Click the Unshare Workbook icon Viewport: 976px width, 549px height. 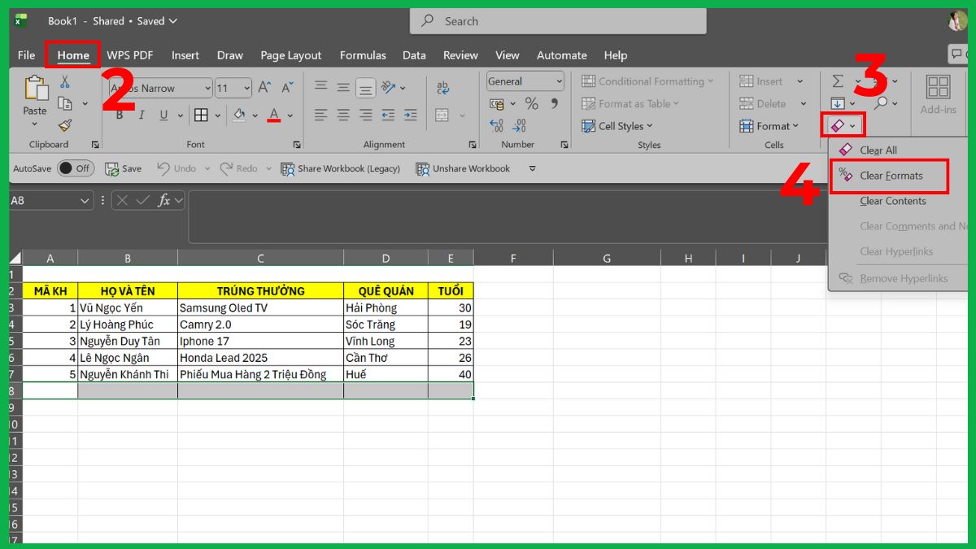tap(423, 168)
